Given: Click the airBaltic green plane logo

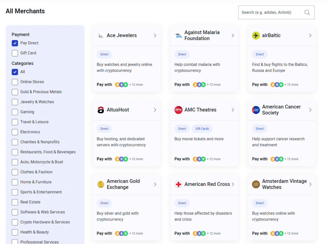Looking at the screenshot, I should [x=256, y=36].
